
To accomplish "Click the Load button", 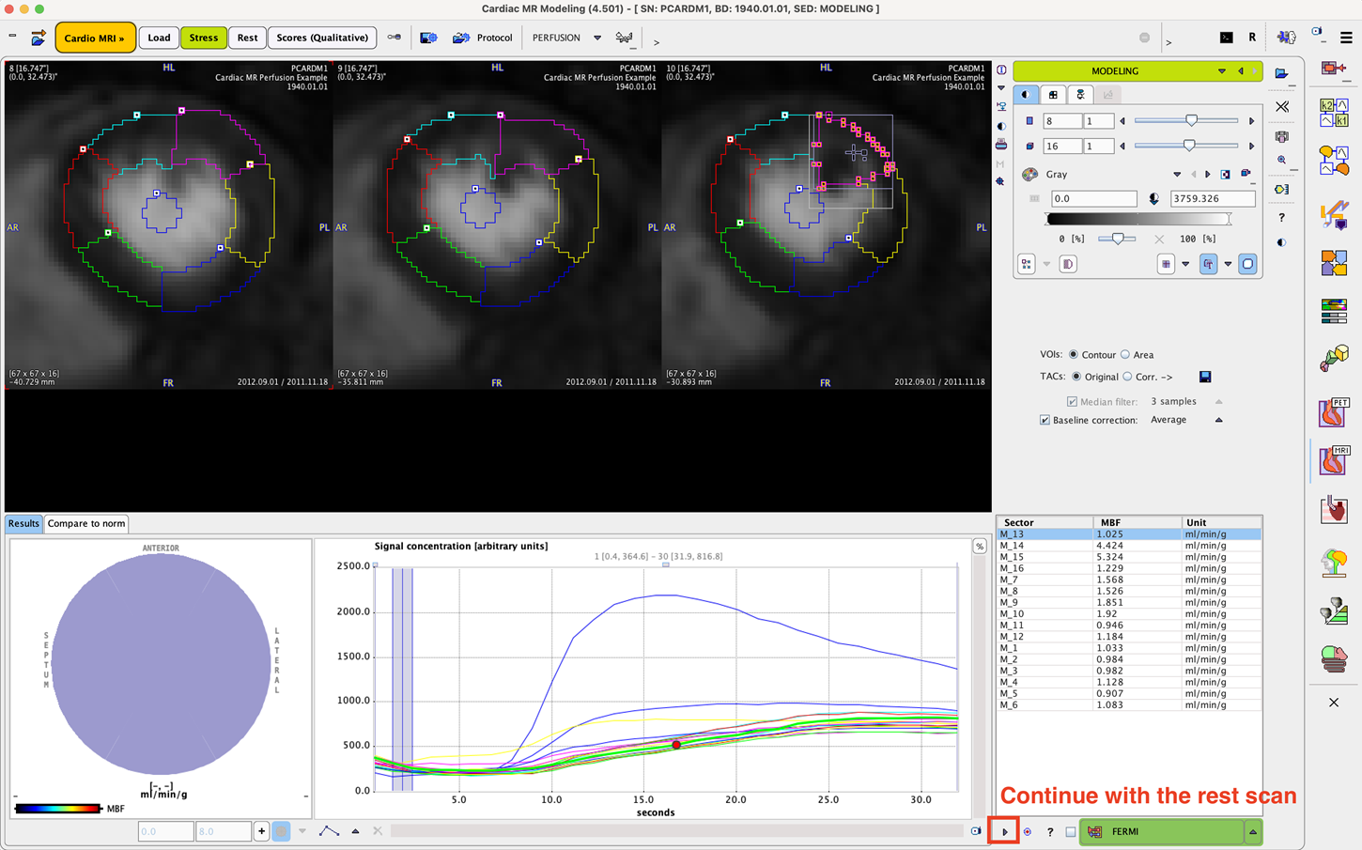I will coord(159,38).
